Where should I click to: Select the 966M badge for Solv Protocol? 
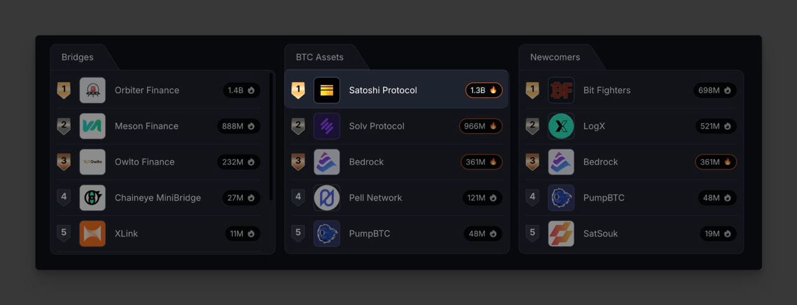pos(481,126)
